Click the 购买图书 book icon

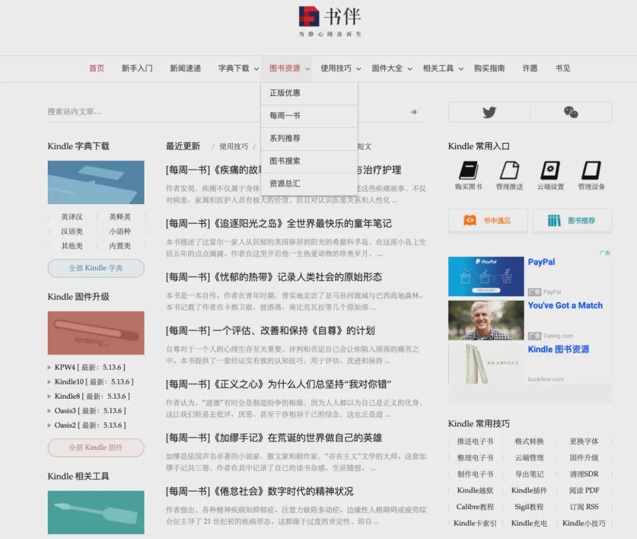[x=468, y=170]
